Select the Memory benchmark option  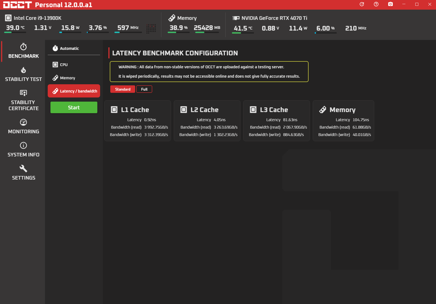74,78
